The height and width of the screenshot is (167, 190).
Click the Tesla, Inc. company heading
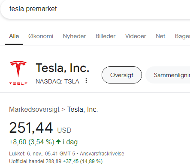pyautogui.click(x=63, y=68)
